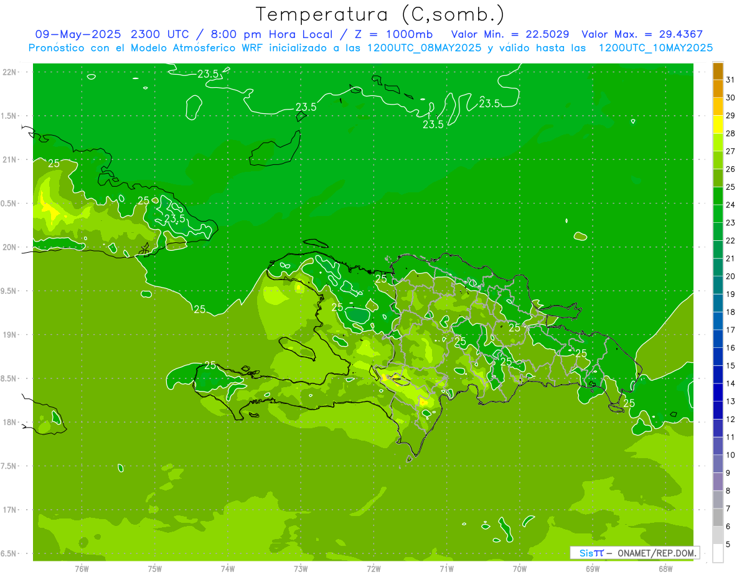Select the "Z = 1000mb" level label
Image resolution: width=747 pixels, height=577 pixels.
point(393,34)
